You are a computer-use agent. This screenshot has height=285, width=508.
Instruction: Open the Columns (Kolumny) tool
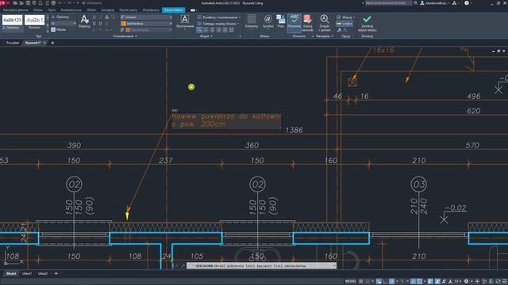coord(252,21)
